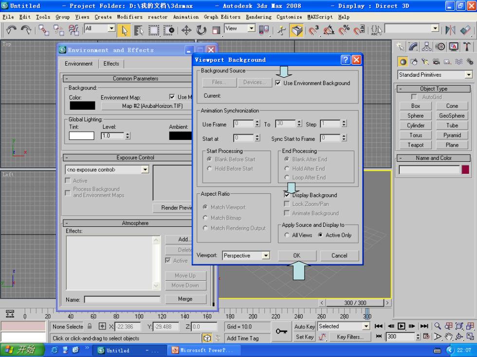Toggle Use Environment Background checkbox
477x357 pixels.
coord(278,83)
